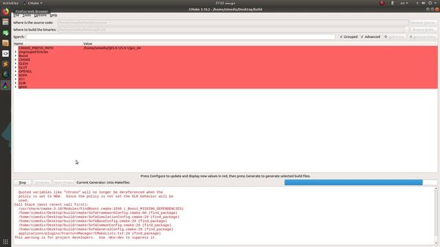Click the FindBoost.cmake:1558 log line
Viewport: 440px width, 247px height.
(101, 209)
